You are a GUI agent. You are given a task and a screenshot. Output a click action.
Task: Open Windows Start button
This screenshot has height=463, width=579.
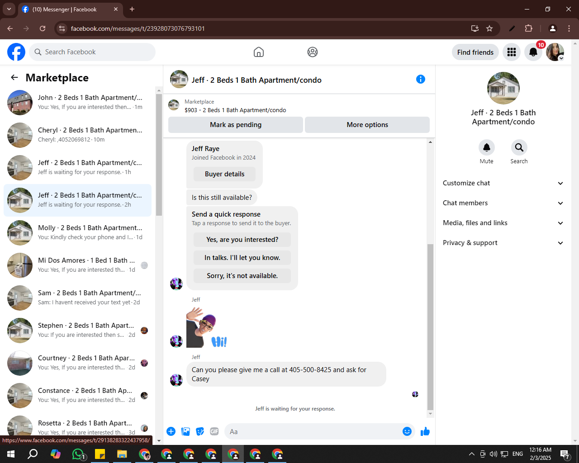pyautogui.click(x=11, y=454)
